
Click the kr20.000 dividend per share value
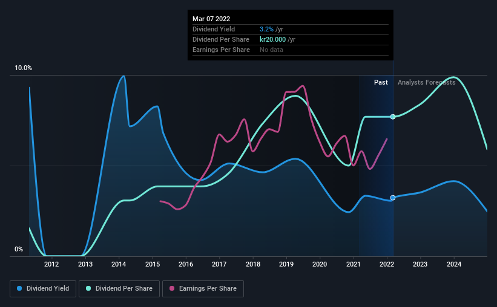272,39
